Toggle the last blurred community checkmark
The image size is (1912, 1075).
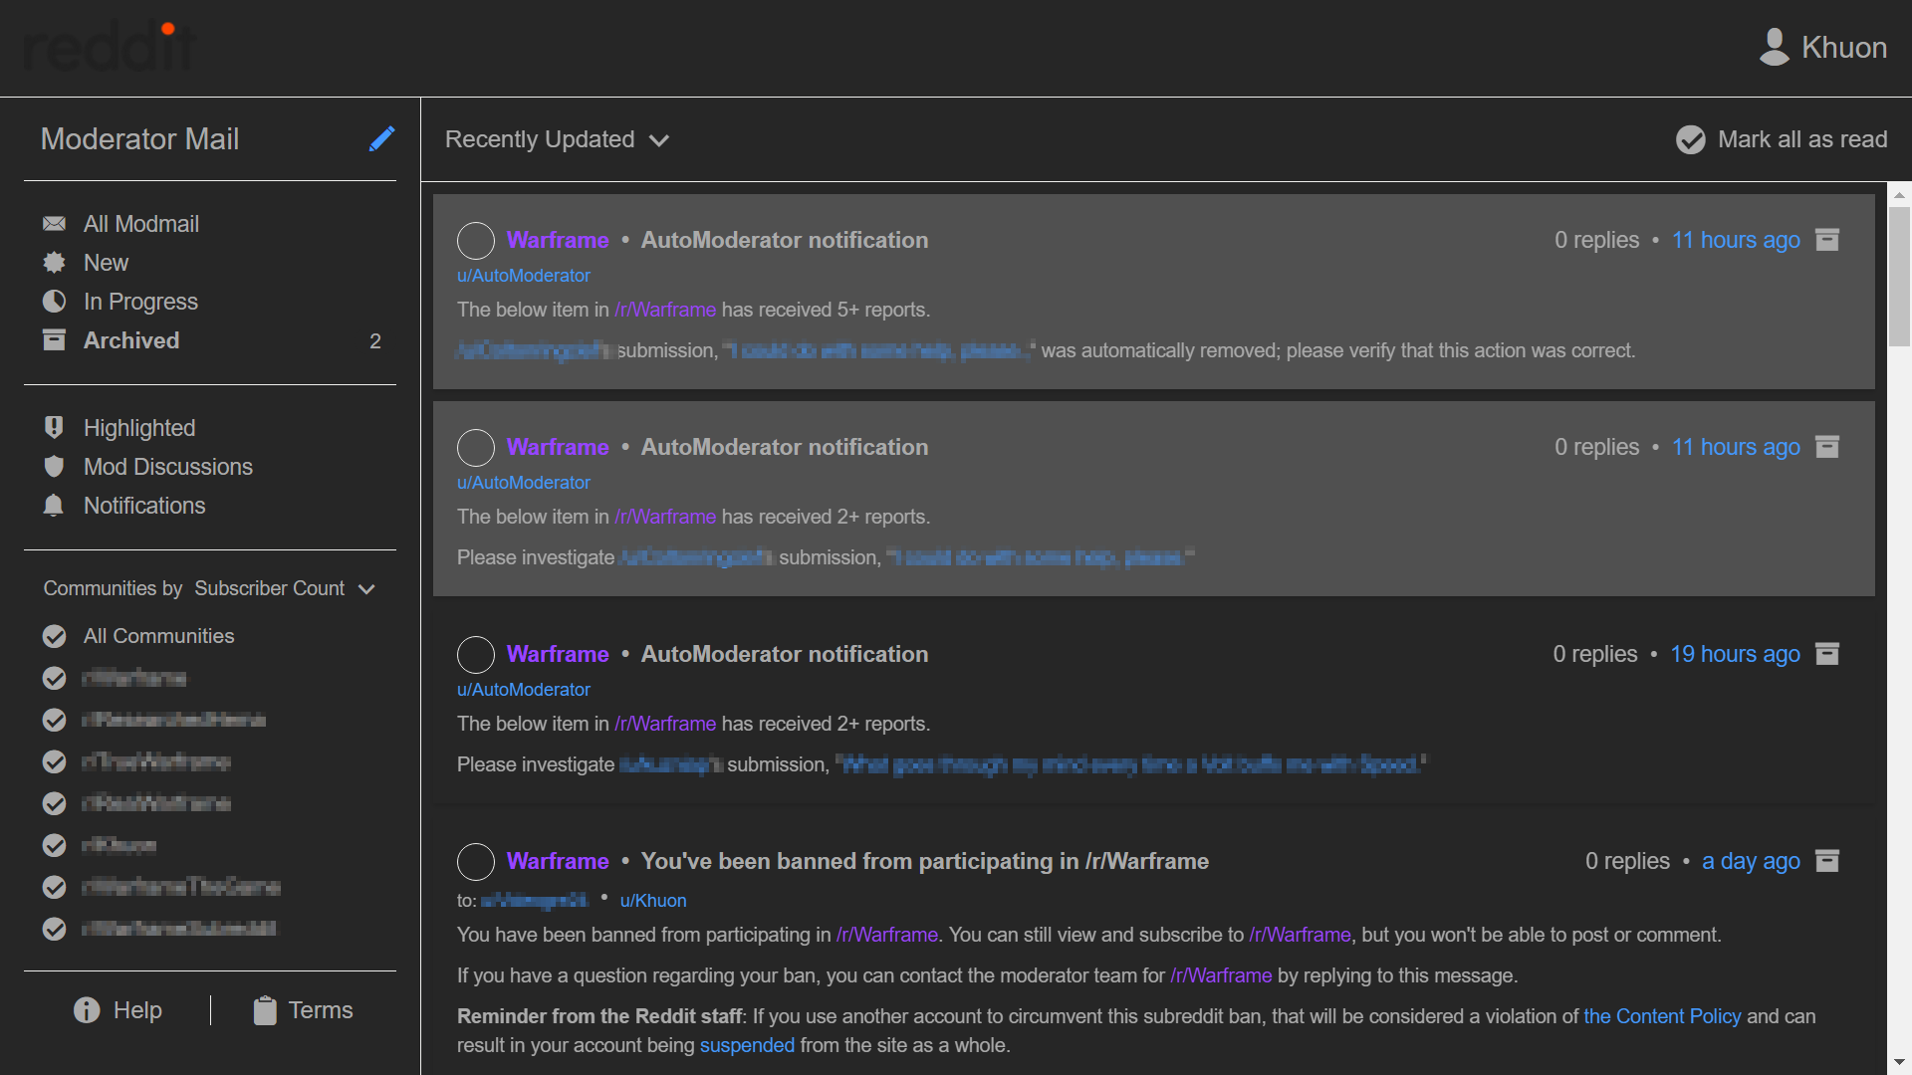[55, 929]
